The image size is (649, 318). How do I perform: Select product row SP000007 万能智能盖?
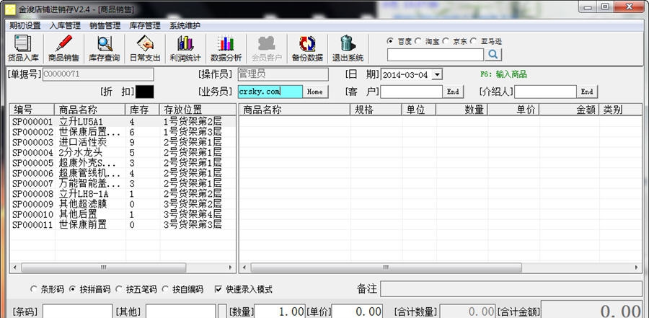pyautogui.click(x=123, y=183)
